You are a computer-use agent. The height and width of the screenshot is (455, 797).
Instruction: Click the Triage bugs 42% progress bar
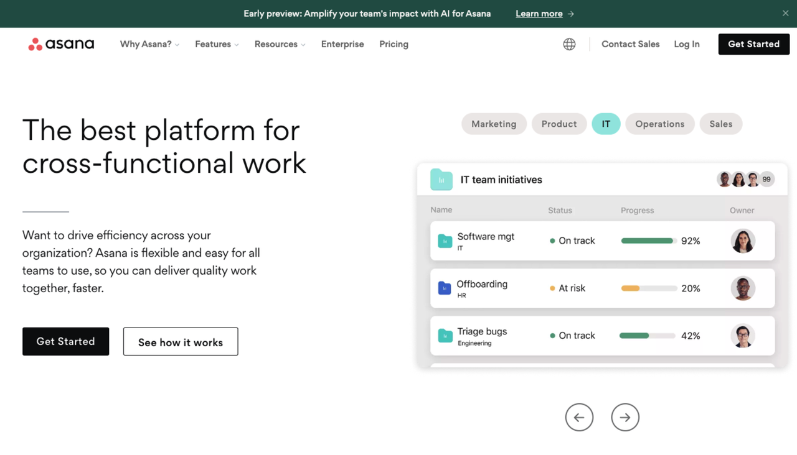pos(648,336)
